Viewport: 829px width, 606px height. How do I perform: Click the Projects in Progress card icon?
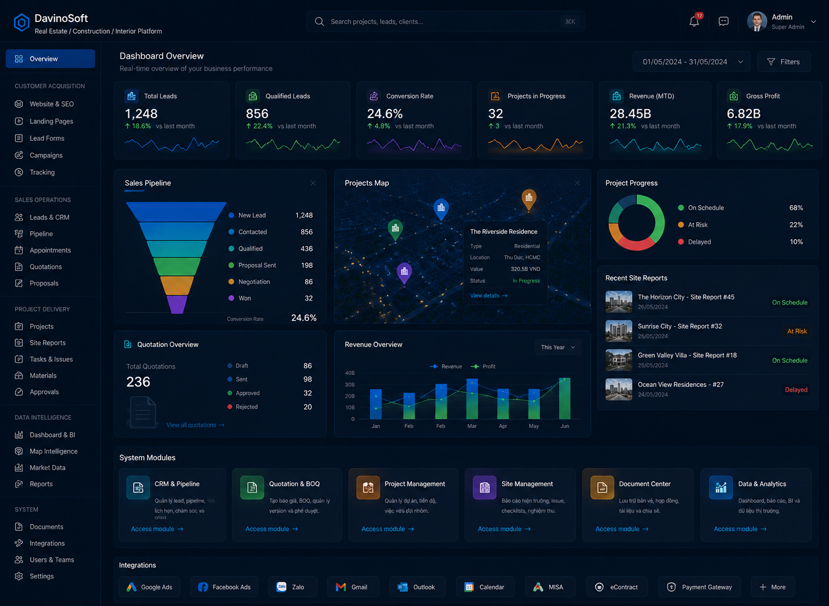coord(495,96)
